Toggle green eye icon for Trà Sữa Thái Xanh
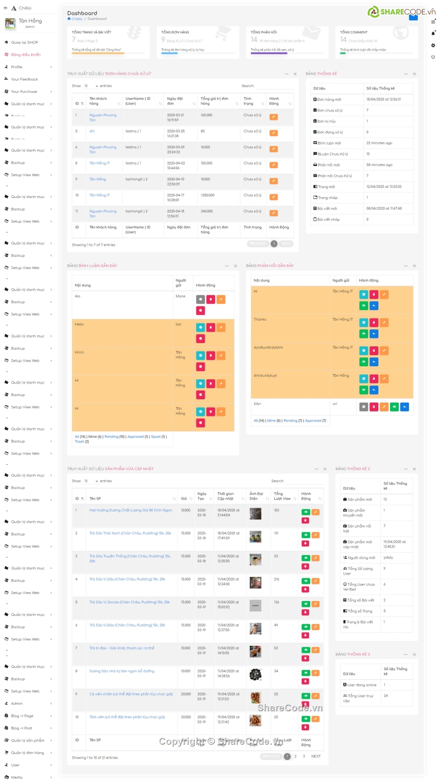The image size is (441, 780). [x=305, y=535]
